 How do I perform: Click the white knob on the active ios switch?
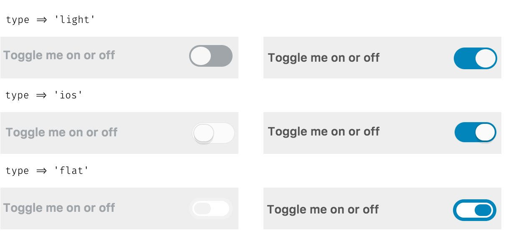pos(485,132)
